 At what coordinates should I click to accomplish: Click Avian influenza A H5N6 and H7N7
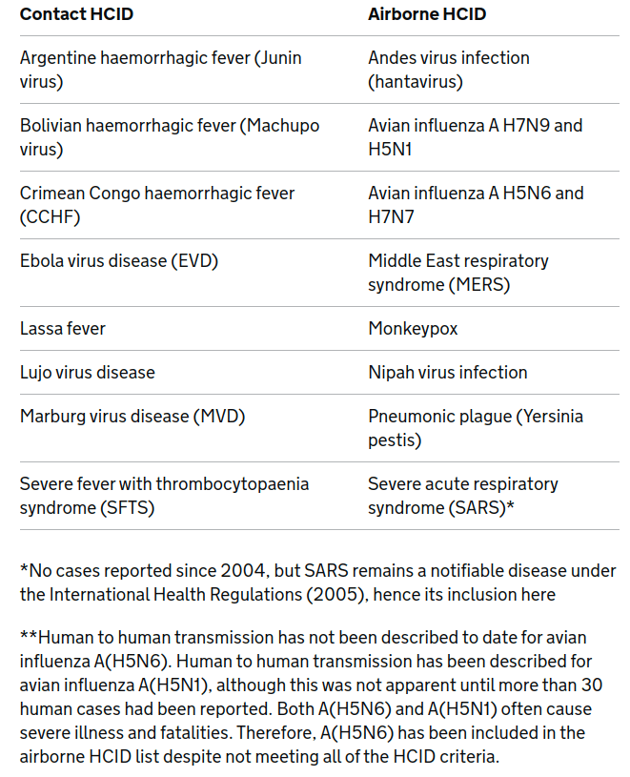pos(476,205)
